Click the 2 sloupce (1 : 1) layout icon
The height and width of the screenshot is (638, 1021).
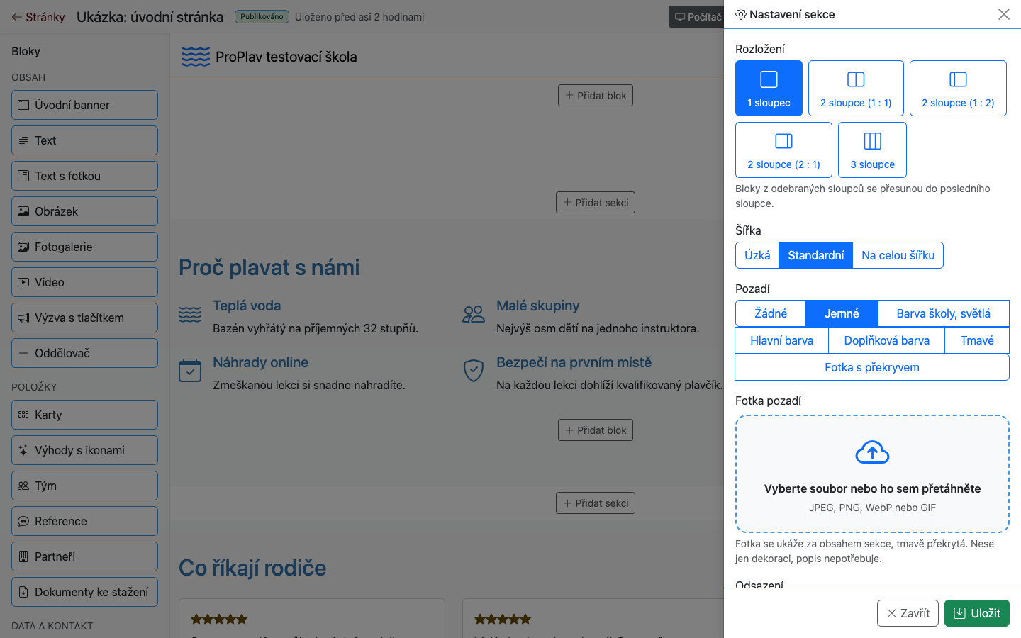point(856,79)
